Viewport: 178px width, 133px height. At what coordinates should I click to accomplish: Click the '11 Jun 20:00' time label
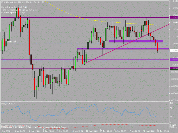[92, 131]
